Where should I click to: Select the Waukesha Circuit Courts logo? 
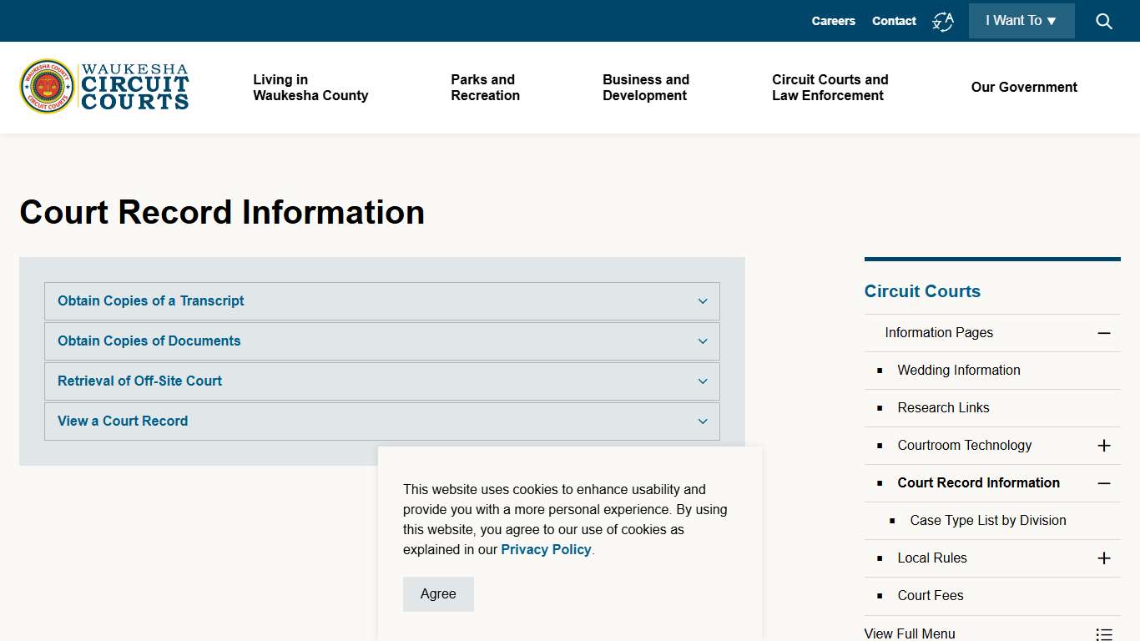tap(103, 86)
